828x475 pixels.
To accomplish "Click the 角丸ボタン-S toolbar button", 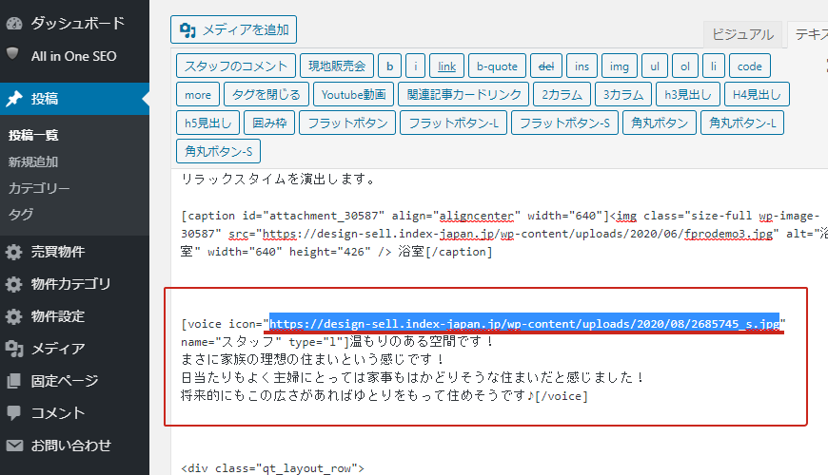I will click(219, 151).
